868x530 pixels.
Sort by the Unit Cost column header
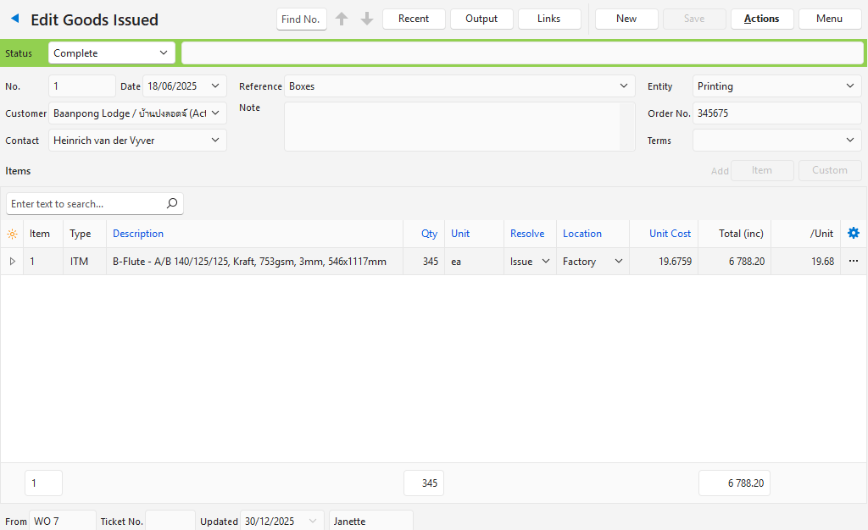point(670,234)
